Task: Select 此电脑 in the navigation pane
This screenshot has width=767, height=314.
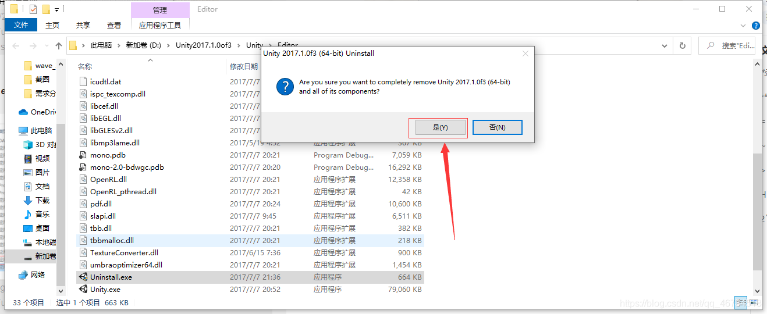Action: click(35, 131)
